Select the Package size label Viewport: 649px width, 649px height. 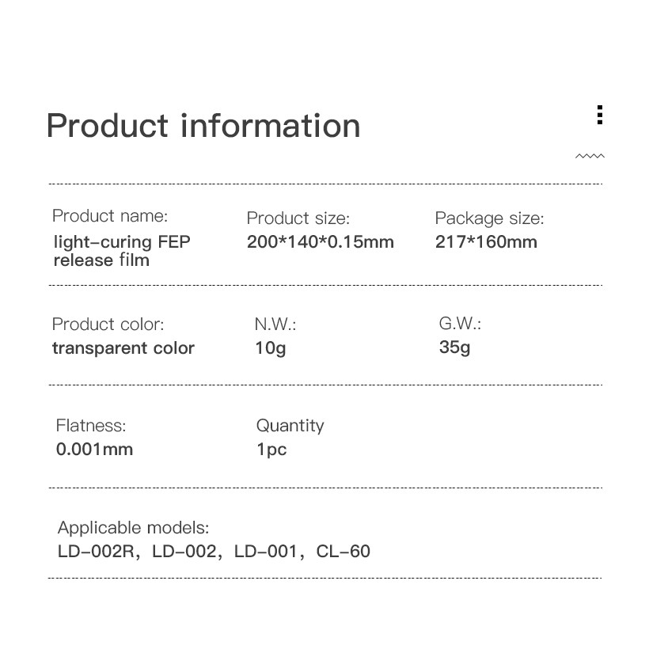click(x=489, y=218)
